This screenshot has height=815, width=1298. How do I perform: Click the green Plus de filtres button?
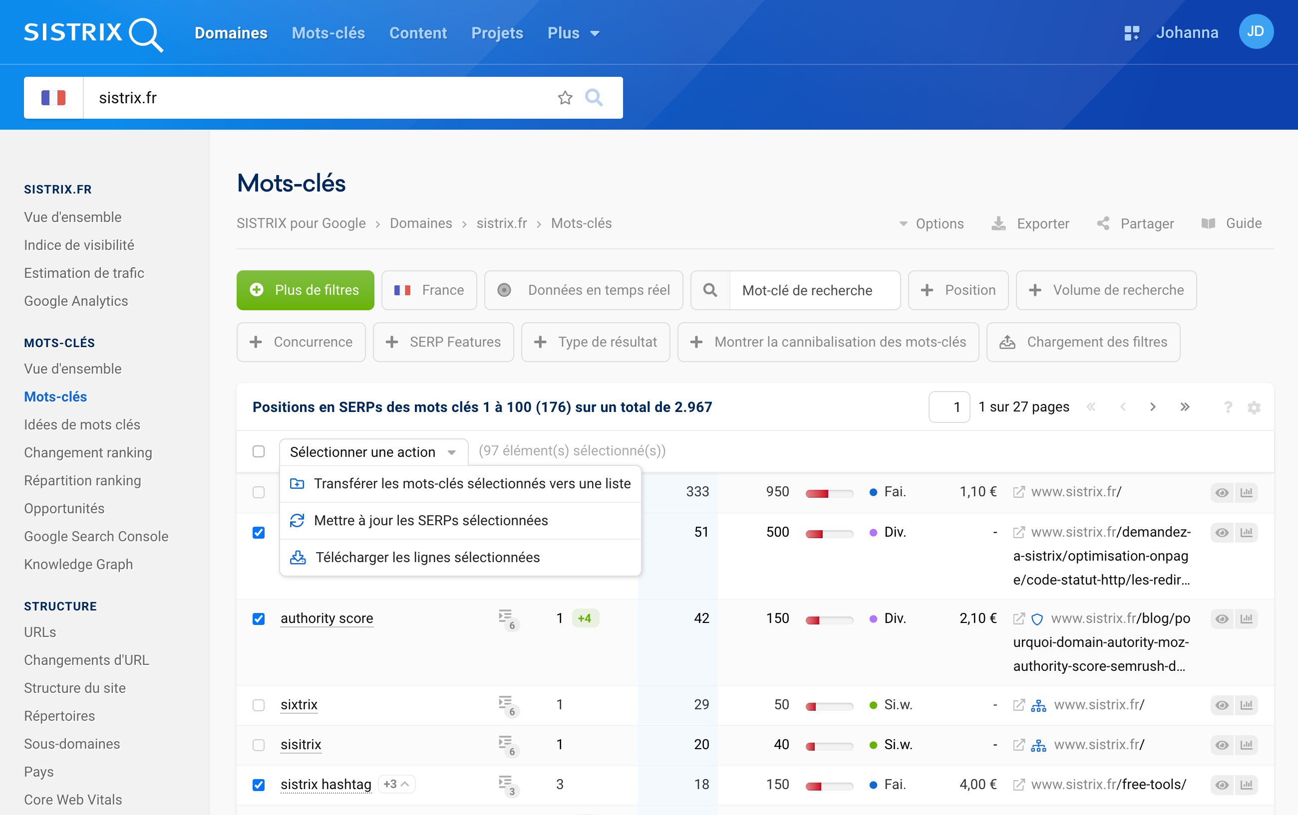click(x=305, y=290)
